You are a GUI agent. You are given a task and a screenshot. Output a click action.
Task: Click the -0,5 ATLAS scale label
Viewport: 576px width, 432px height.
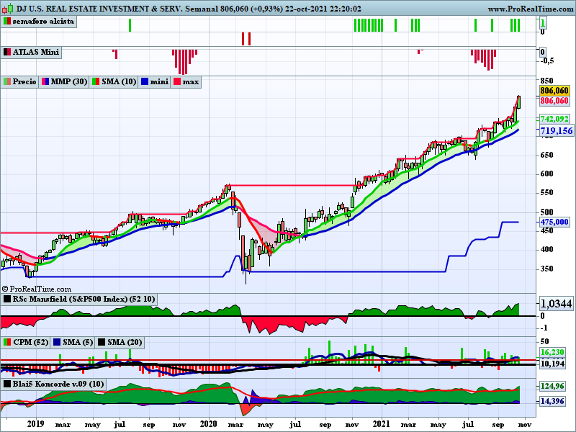(x=547, y=60)
